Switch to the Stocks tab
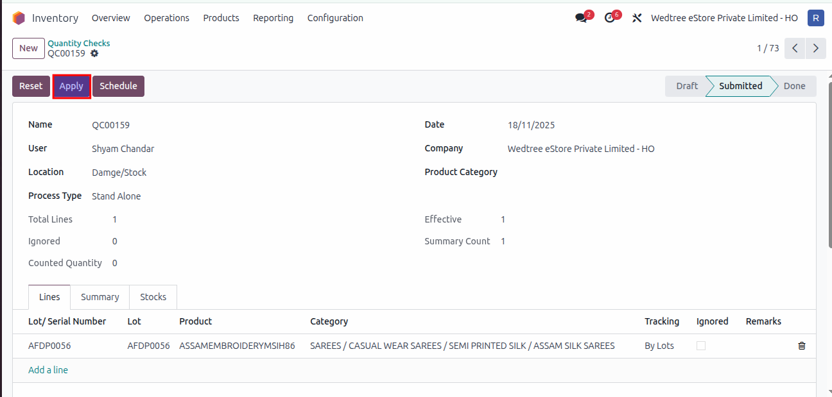 coord(153,297)
